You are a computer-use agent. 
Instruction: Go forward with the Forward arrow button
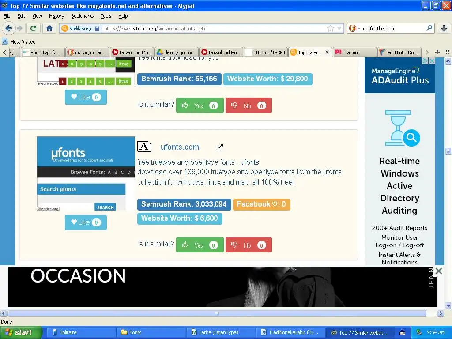[19, 28]
